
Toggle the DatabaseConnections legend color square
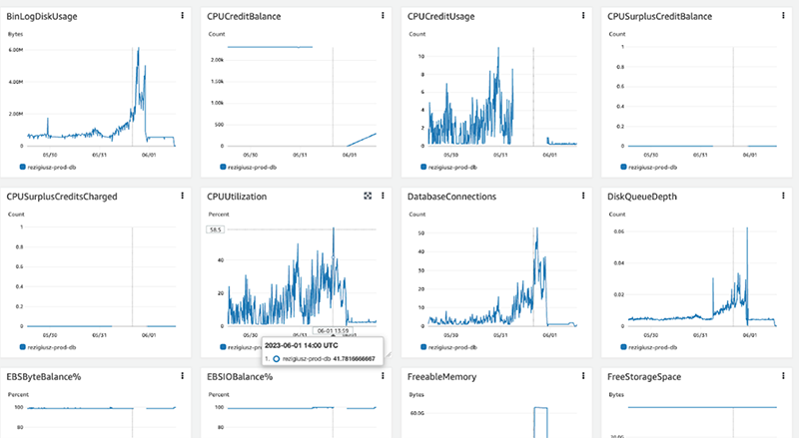423,347
